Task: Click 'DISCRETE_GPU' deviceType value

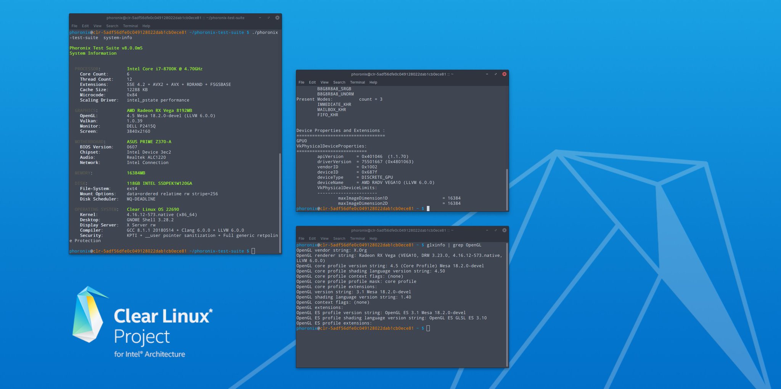Action: [377, 177]
